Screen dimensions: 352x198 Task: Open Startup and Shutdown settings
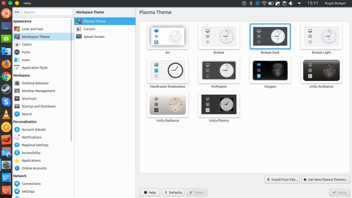tap(39, 106)
